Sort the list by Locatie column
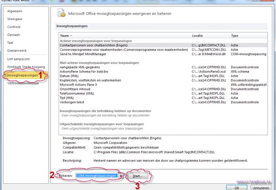The height and width of the screenshot is (190, 276). [x=210, y=36]
